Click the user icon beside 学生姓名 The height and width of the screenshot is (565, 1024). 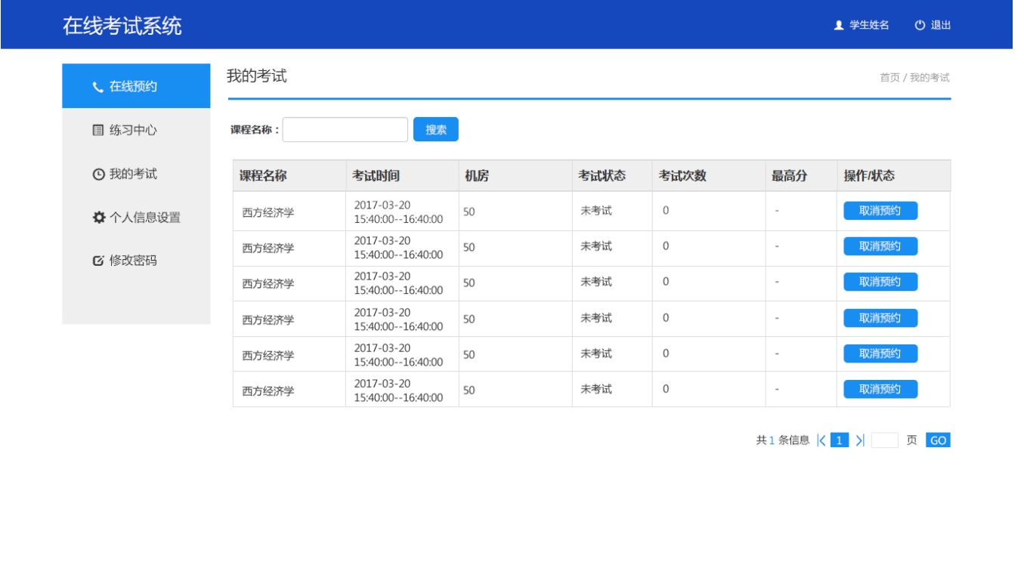click(838, 25)
